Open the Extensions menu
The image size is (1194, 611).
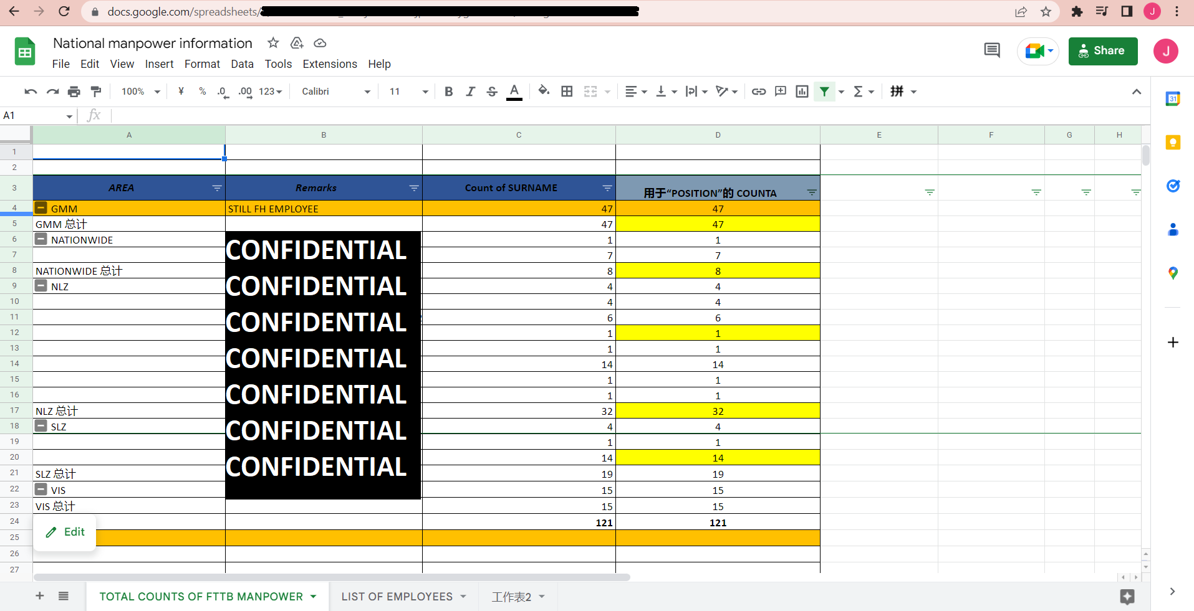coord(330,64)
